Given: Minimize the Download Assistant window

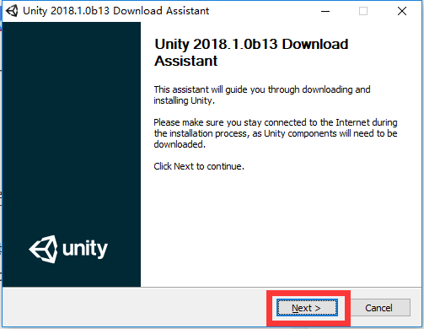Looking at the screenshot, I should click(x=325, y=11).
